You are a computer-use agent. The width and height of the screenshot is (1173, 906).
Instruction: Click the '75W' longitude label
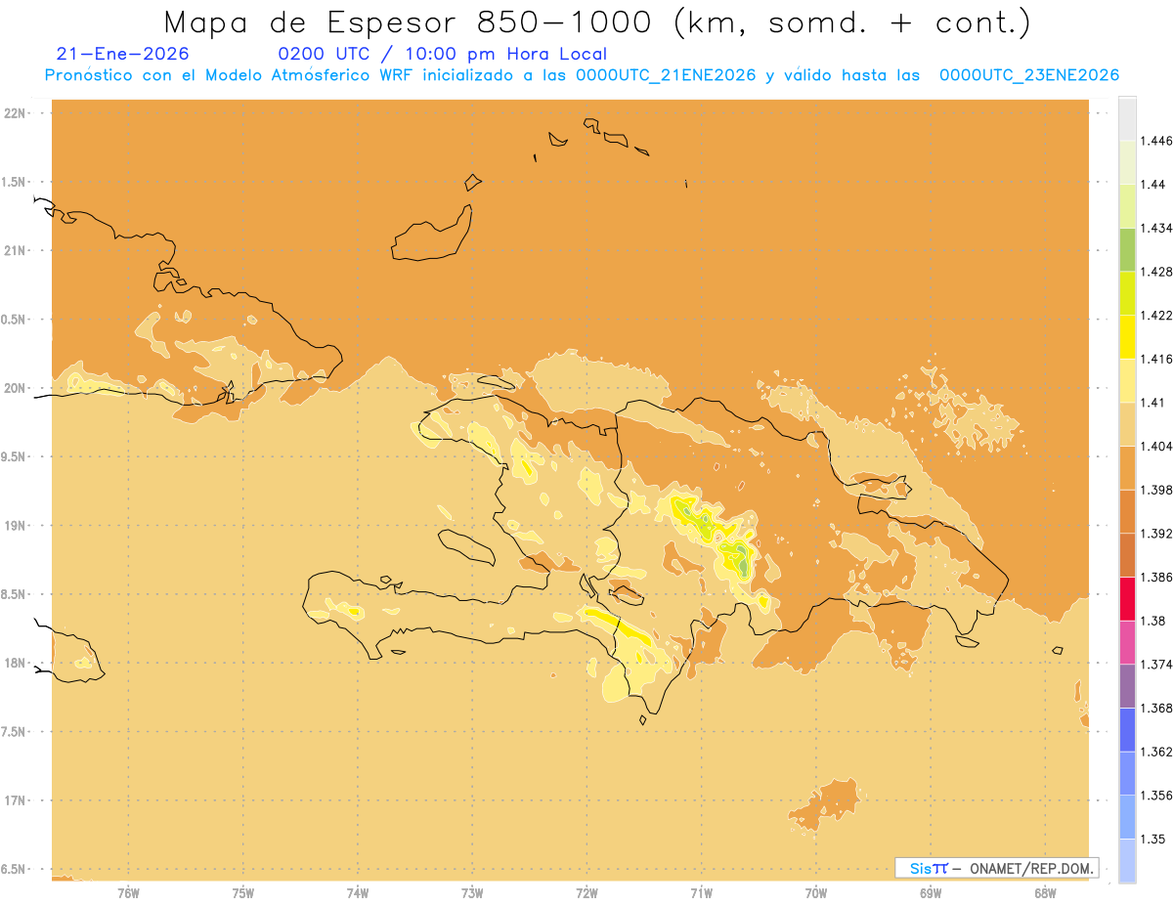(242, 893)
